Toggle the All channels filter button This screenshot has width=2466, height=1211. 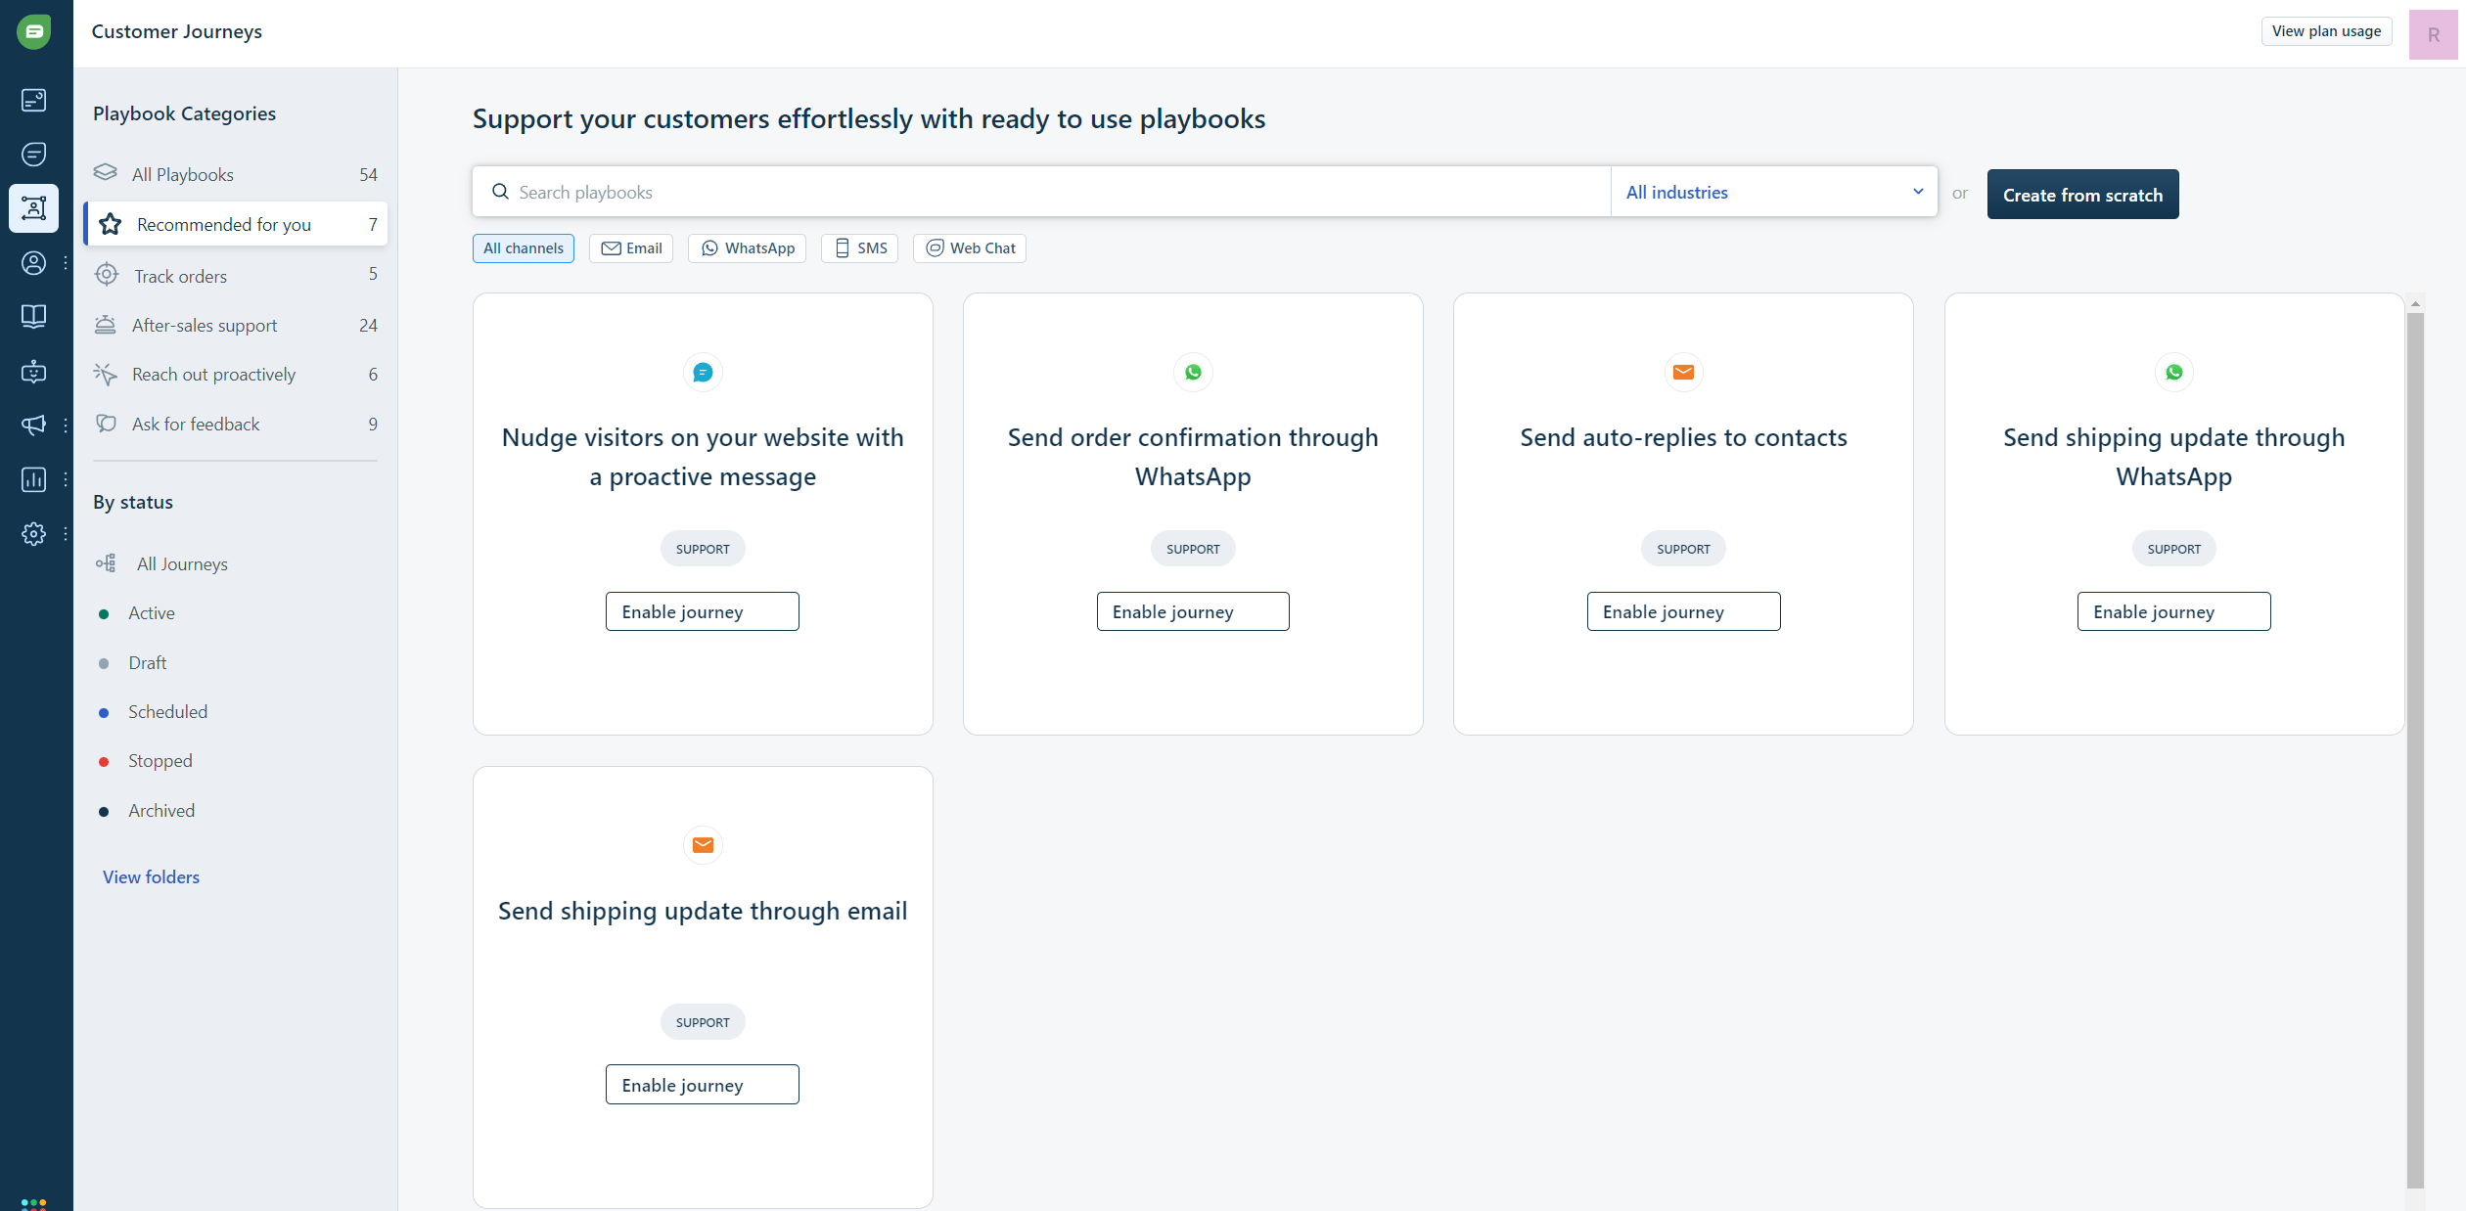click(x=523, y=247)
